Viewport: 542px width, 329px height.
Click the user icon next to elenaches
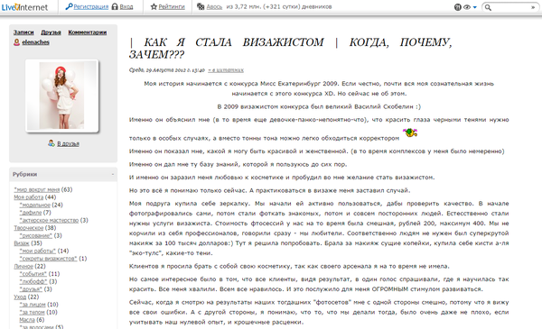[16, 42]
